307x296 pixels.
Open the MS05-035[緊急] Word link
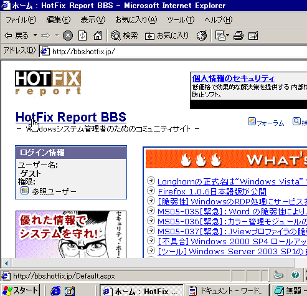click(x=232, y=212)
